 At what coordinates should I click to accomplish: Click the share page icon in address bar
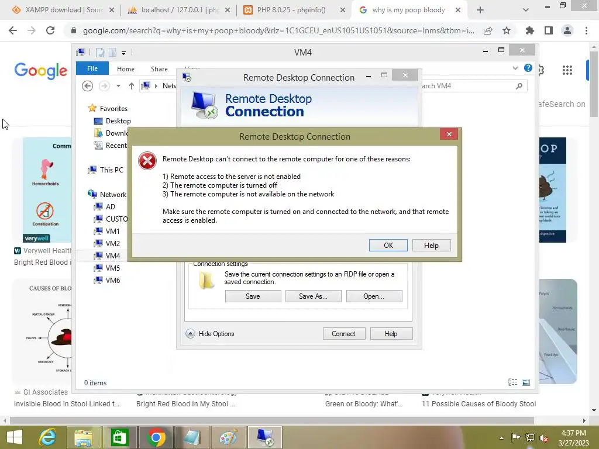click(488, 30)
